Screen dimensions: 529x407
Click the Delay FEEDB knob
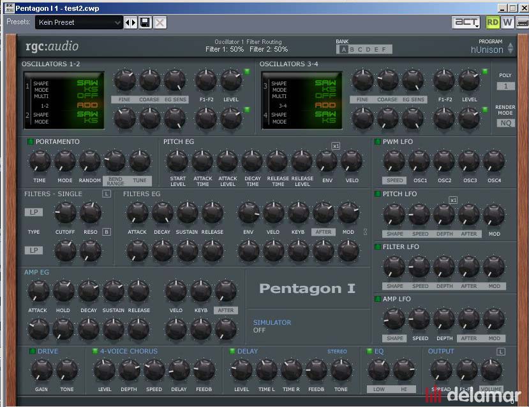click(x=316, y=369)
